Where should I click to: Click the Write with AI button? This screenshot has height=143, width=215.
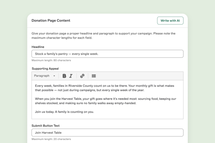click(170, 21)
